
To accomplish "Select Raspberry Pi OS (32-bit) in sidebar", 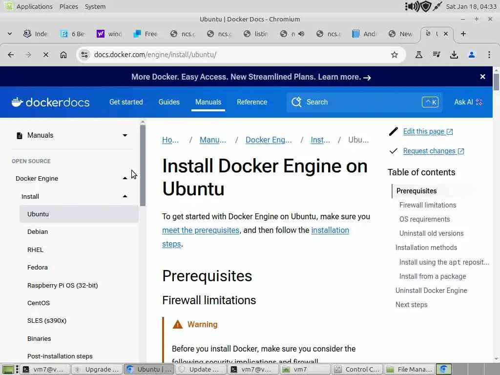I will tap(62, 285).
